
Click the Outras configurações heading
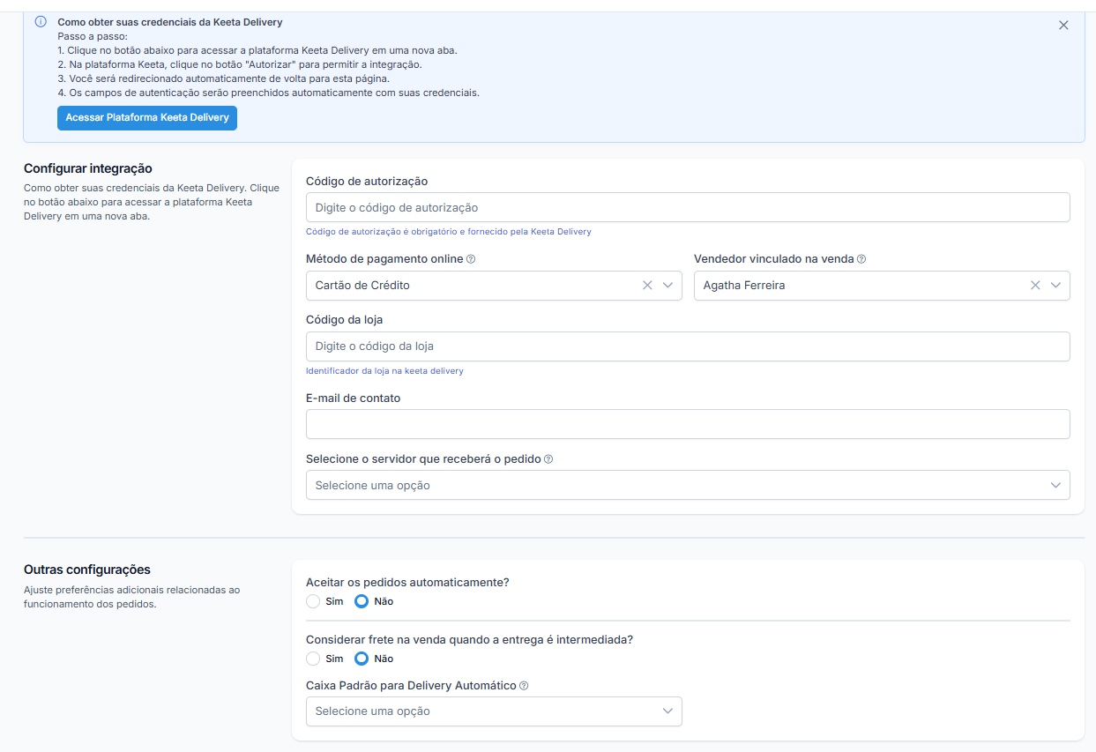coord(87,570)
